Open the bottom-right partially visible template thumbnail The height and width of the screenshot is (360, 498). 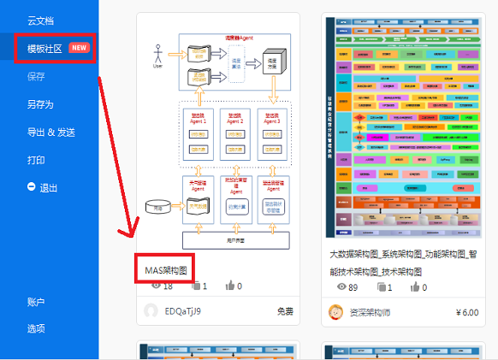404,352
